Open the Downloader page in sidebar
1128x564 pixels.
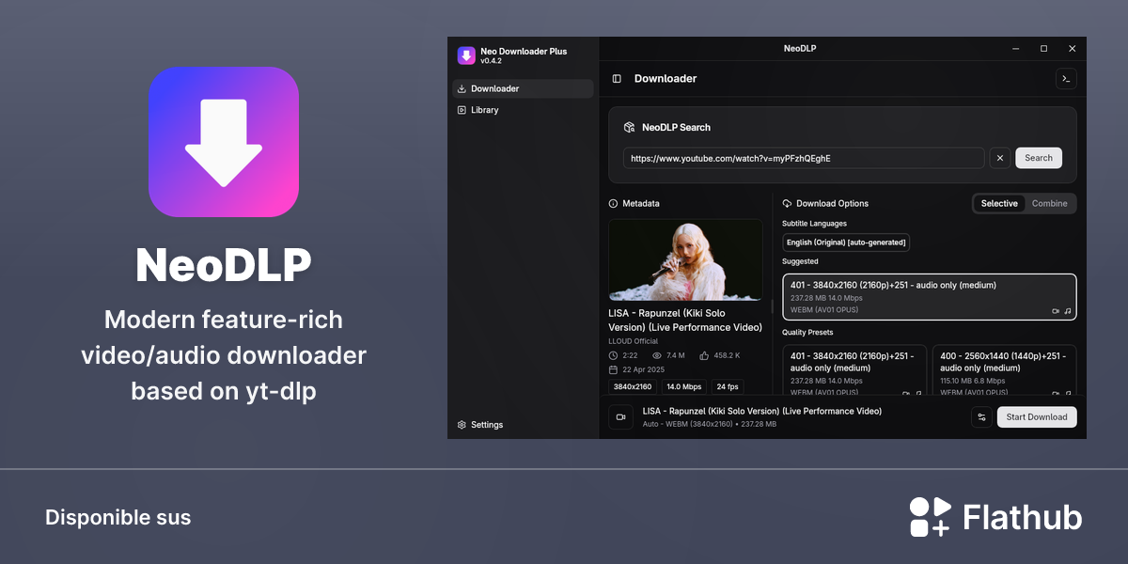coord(523,88)
